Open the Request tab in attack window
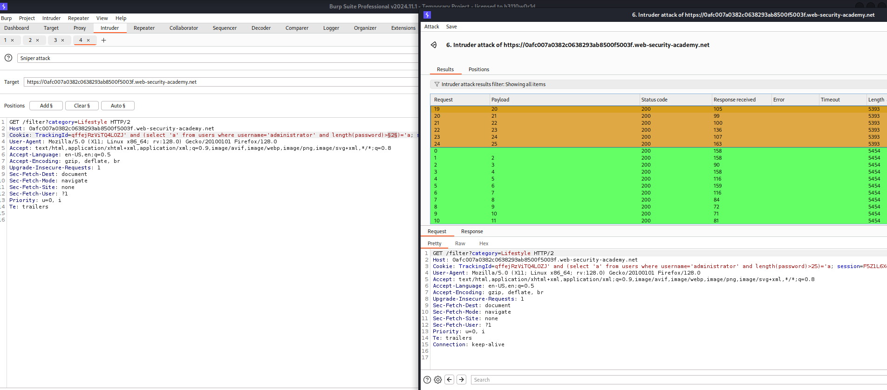This screenshot has width=887, height=390. pos(437,232)
